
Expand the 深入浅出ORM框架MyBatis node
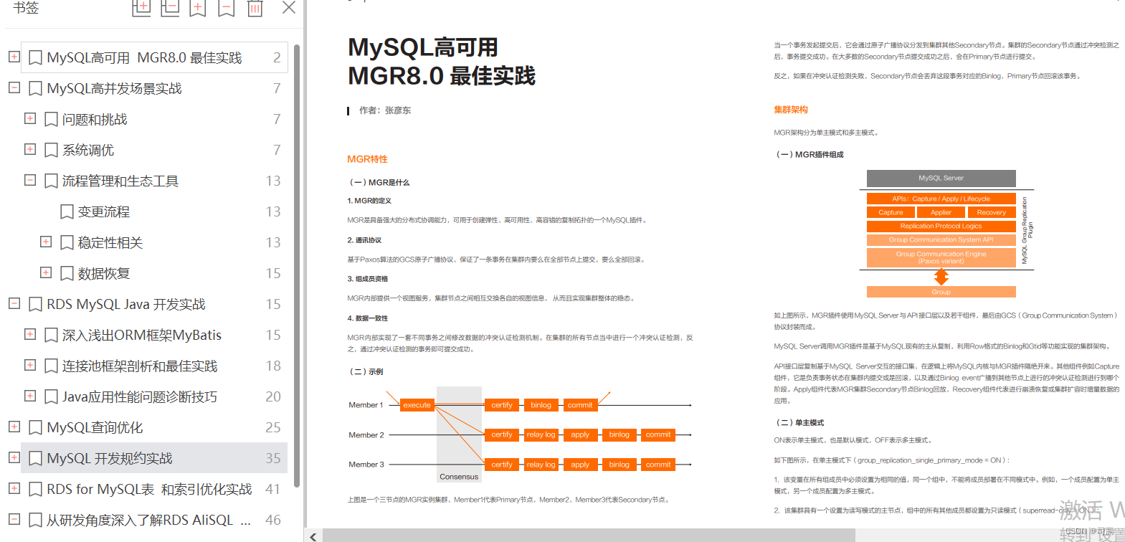[29, 333]
